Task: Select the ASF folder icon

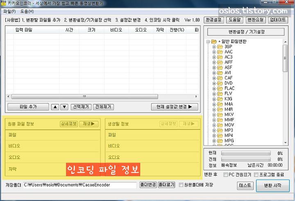Action: 220,68
